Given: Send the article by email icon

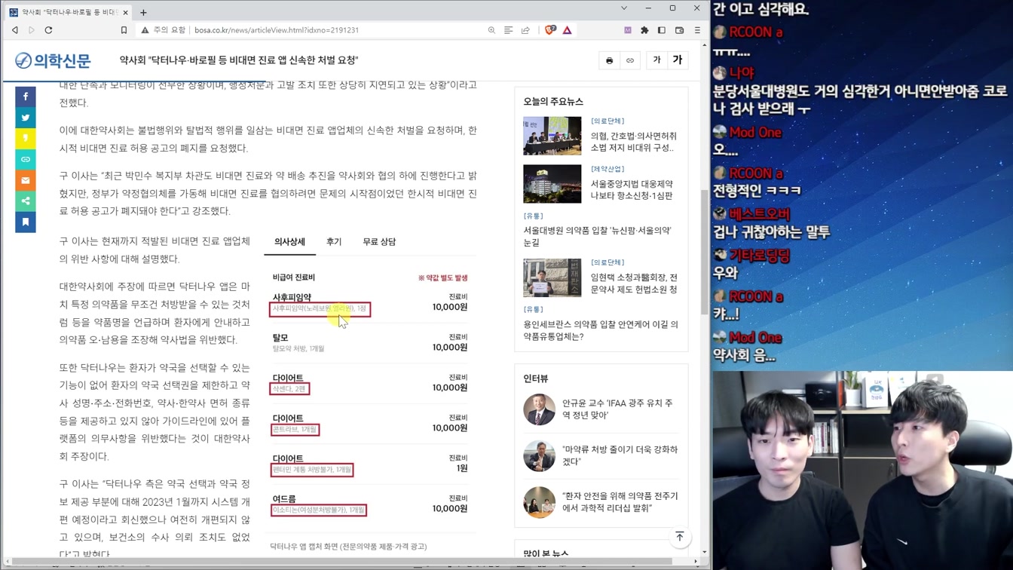Looking at the screenshot, I should pos(26,181).
